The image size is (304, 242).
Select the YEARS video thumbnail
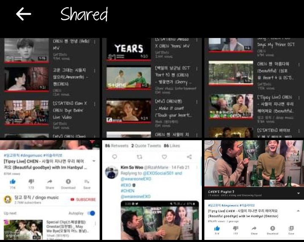click(129, 50)
